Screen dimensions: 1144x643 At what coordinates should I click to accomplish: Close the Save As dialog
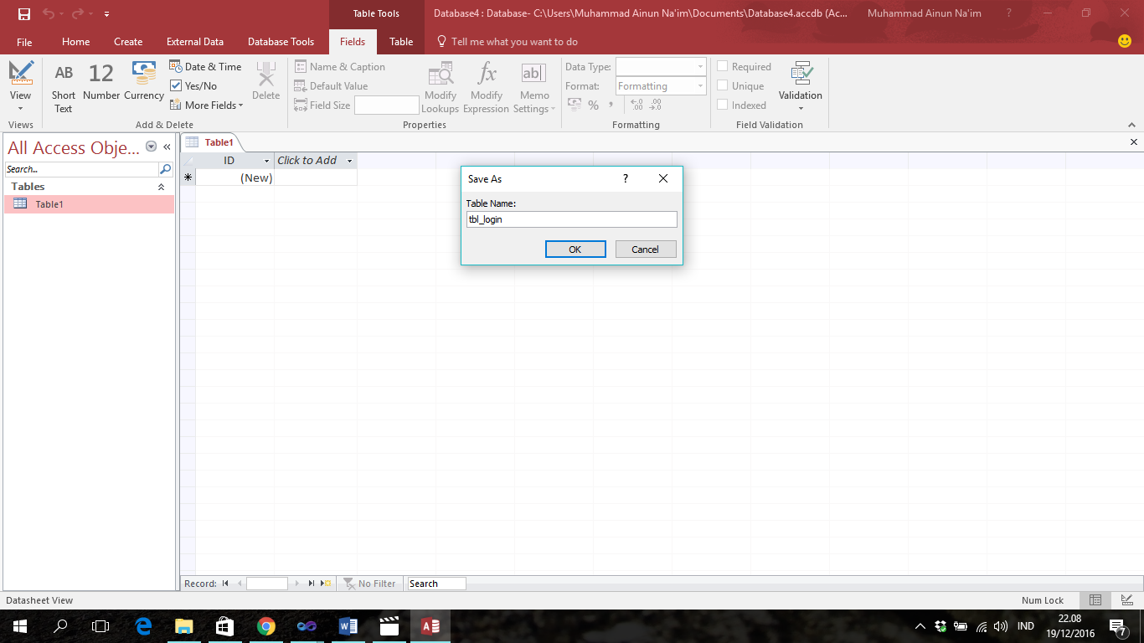coord(663,179)
